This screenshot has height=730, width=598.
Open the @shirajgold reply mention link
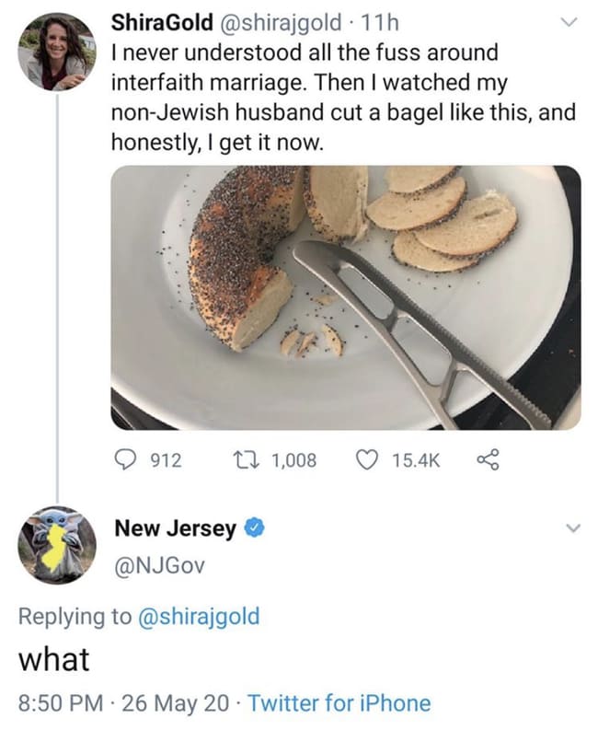(199, 616)
